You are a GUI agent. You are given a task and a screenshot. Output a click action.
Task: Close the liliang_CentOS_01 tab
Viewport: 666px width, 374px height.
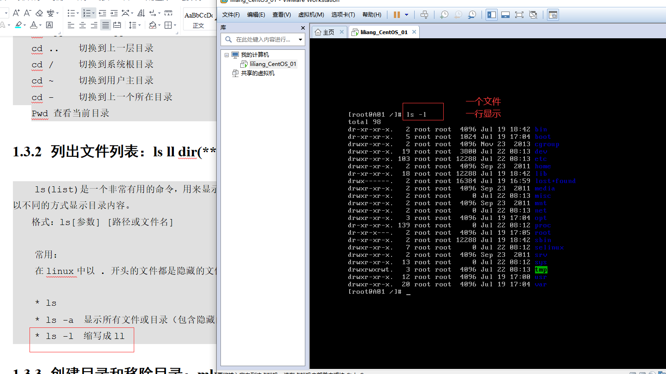[414, 32]
